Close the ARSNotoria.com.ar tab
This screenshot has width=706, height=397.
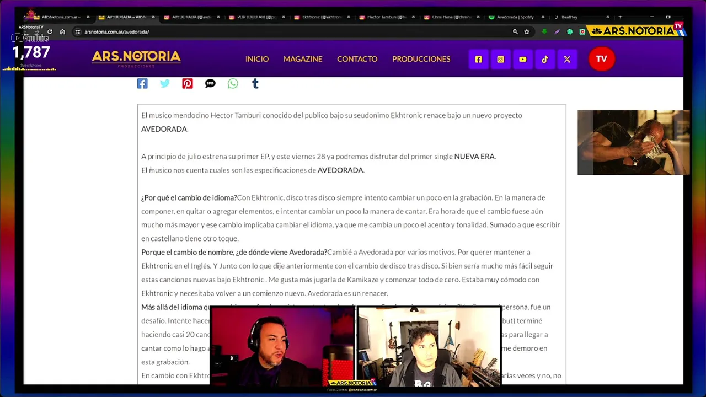pyautogui.click(x=88, y=17)
